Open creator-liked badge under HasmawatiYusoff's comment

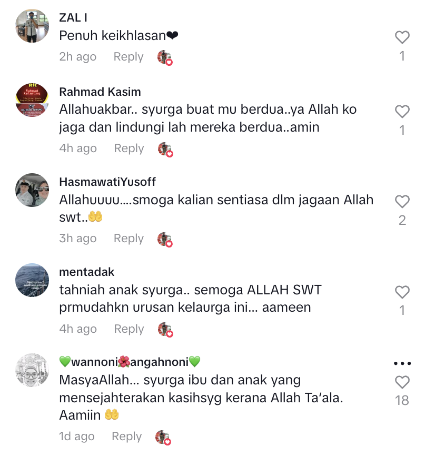[165, 240]
